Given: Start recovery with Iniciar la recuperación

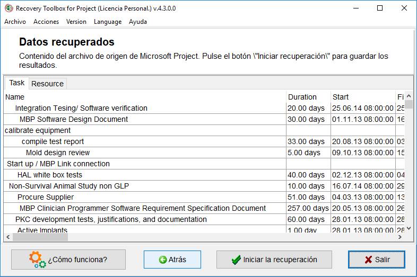Looking at the screenshot, I should tap(274, 260).
